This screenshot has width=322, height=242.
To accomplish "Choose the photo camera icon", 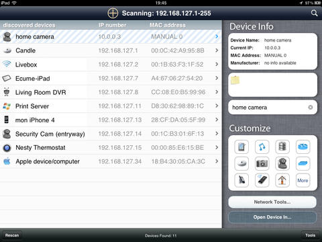I will point(262,163).
